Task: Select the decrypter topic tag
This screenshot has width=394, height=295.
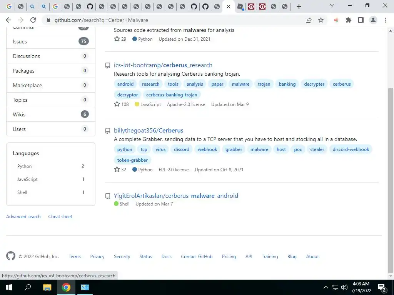Action: [314, 84]
